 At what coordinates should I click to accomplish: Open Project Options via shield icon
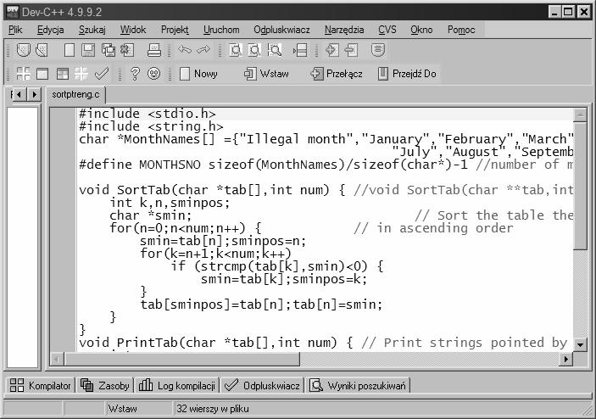click(378, 50)
